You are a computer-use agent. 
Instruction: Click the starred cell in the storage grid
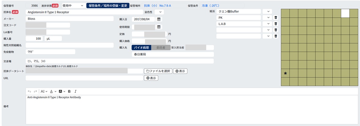pyautogui.click(x=285, y=73)
